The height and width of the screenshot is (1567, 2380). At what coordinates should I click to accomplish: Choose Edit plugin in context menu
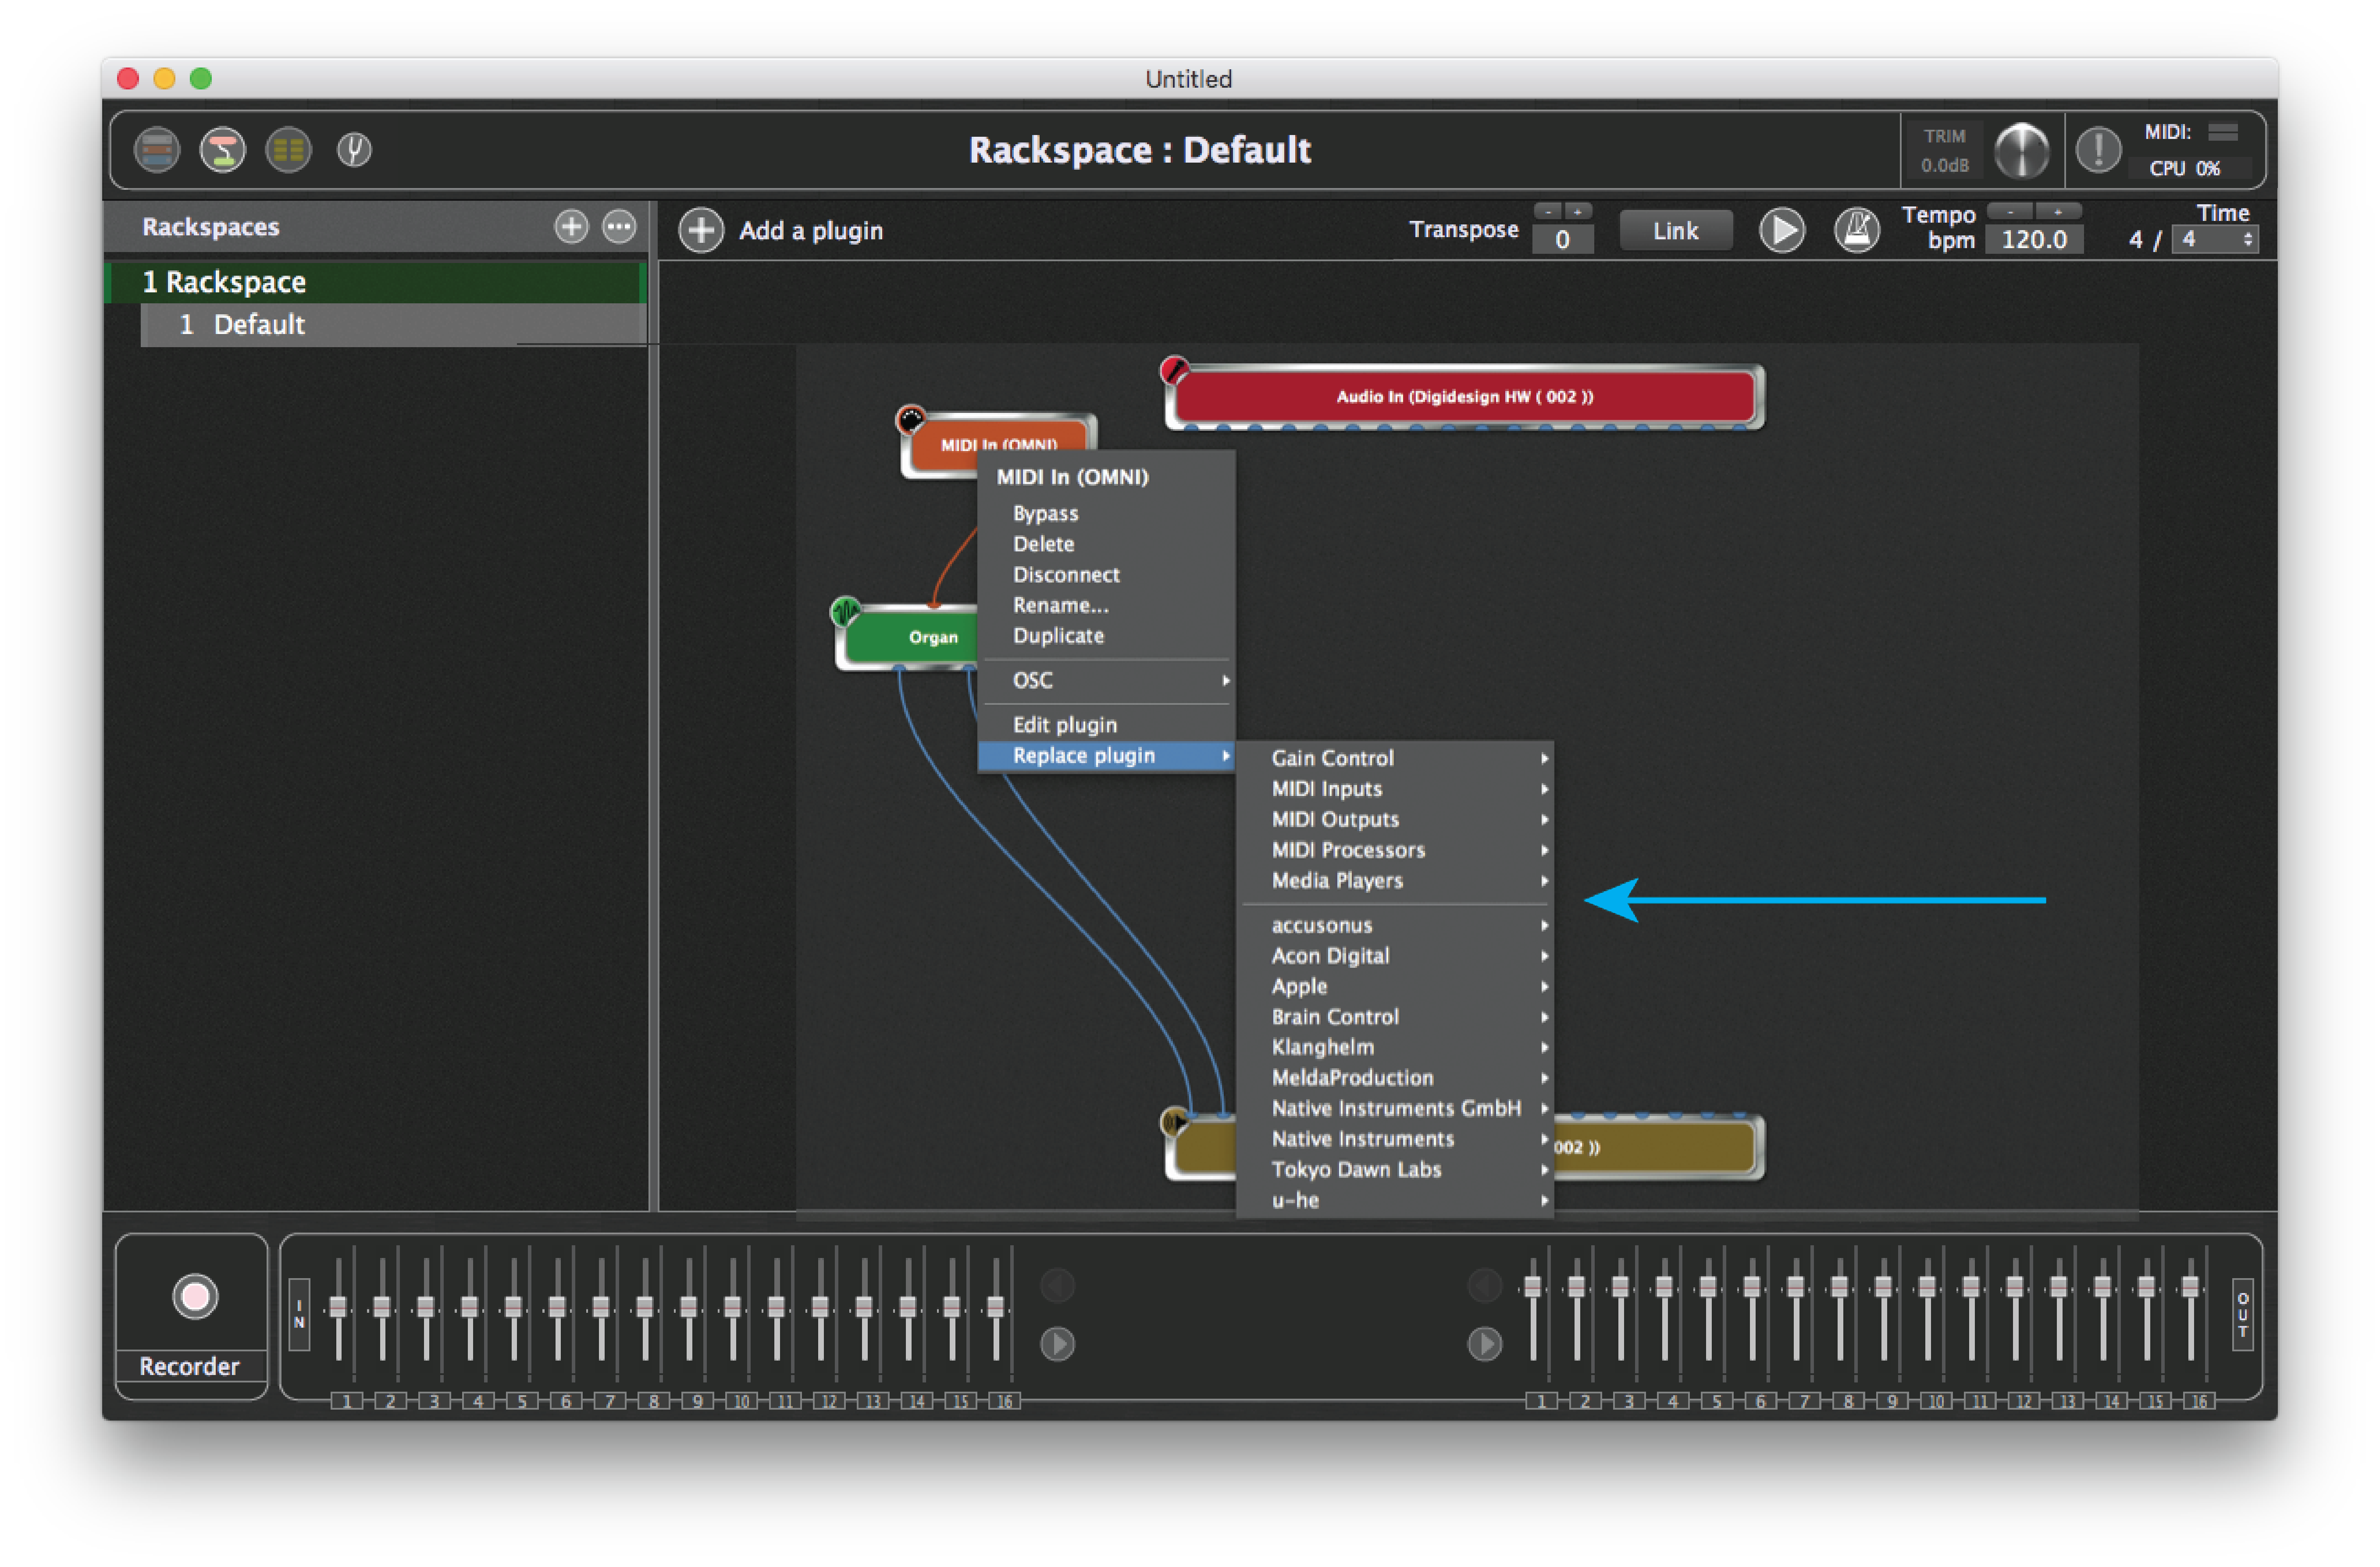tap(1106, 725)
